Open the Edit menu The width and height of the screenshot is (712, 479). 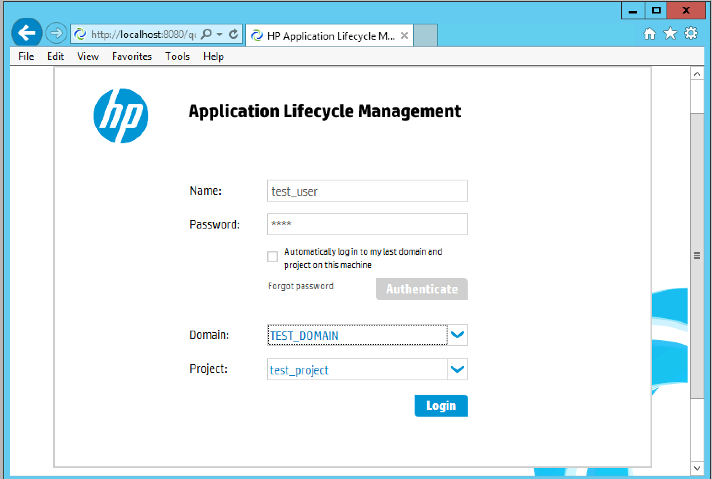[55, 57]
